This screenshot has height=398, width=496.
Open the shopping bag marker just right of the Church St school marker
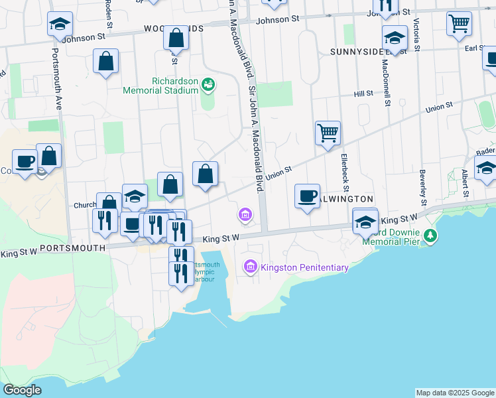(x=170, y=185)
